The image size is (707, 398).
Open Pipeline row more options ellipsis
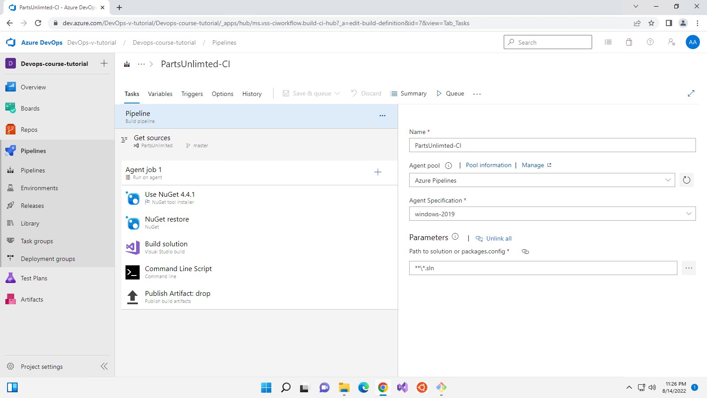point(383,116)
